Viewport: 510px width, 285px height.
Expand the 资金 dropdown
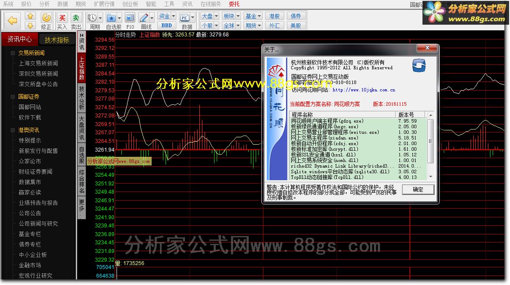point(173,16)
